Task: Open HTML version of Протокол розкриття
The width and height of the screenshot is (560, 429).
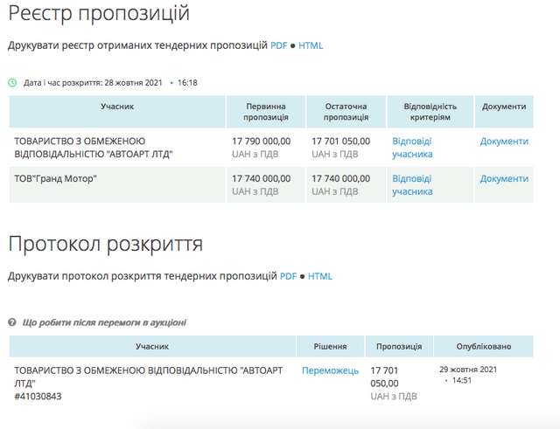Action: coord(320,276)
